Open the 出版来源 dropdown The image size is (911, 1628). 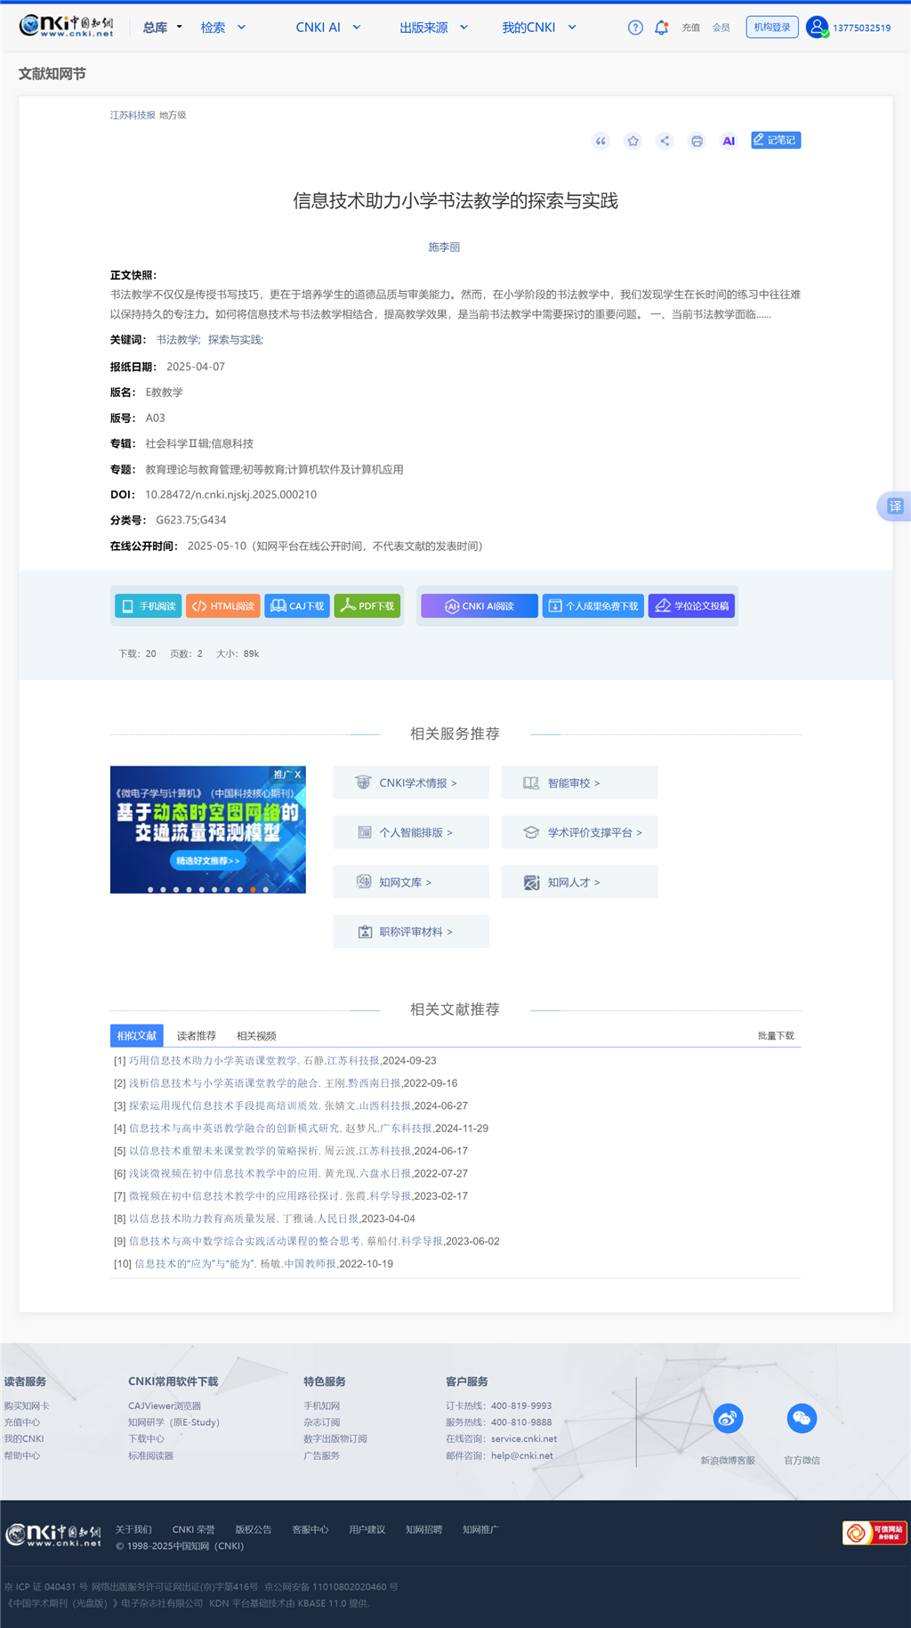click(x=433, y=28)
